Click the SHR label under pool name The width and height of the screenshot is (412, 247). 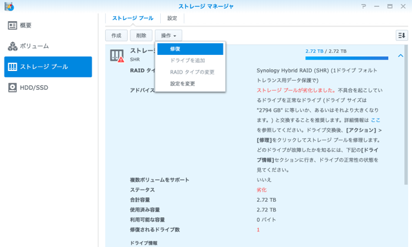click(x=135, y=59)
